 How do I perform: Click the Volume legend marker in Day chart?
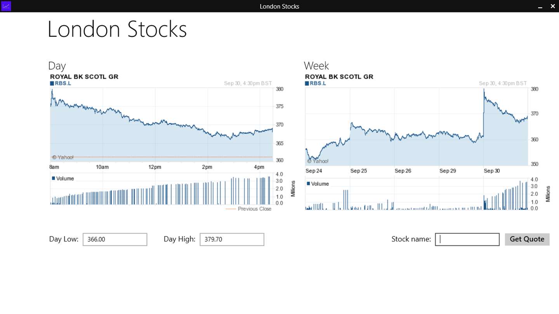(x=54, y=178)
